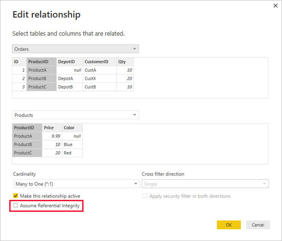Open the Orders table dropdown
The height and width of the screenshot is (241, 282).
click(134, 49)
